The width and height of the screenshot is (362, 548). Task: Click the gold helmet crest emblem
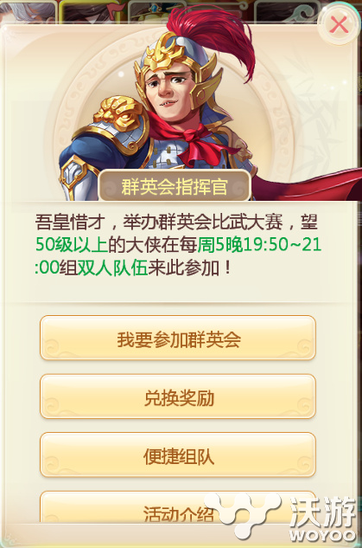coord(166,55)
